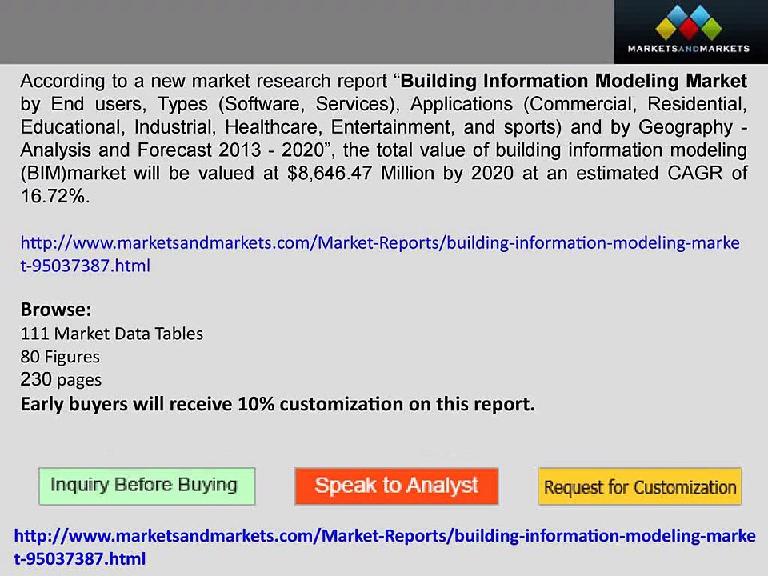
Task: Click the '230 pages' line
Action: [x=61, y=379]
